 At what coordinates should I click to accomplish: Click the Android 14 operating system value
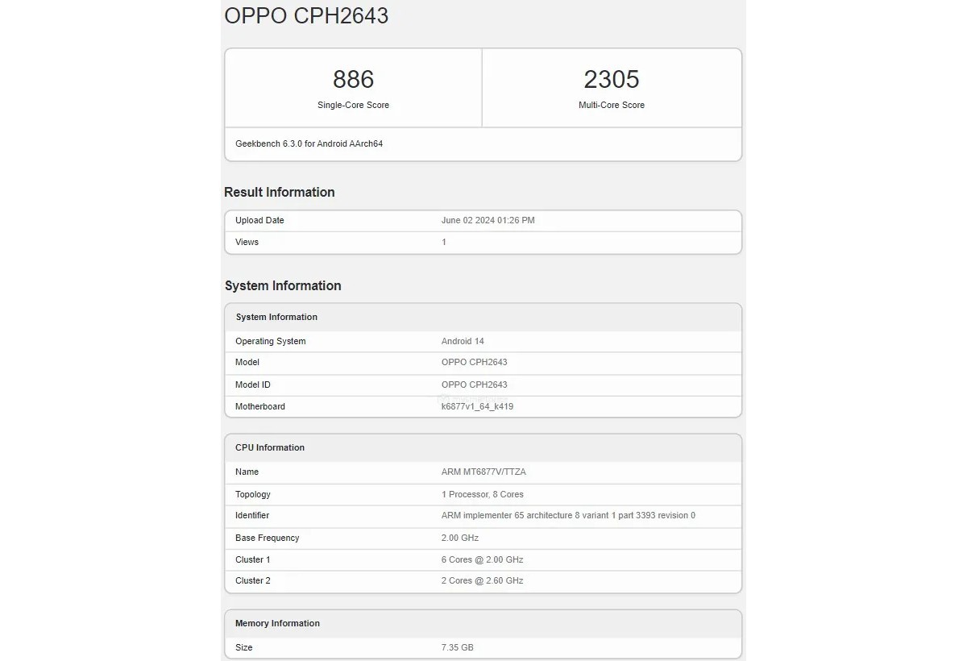[x=463, y=341]
